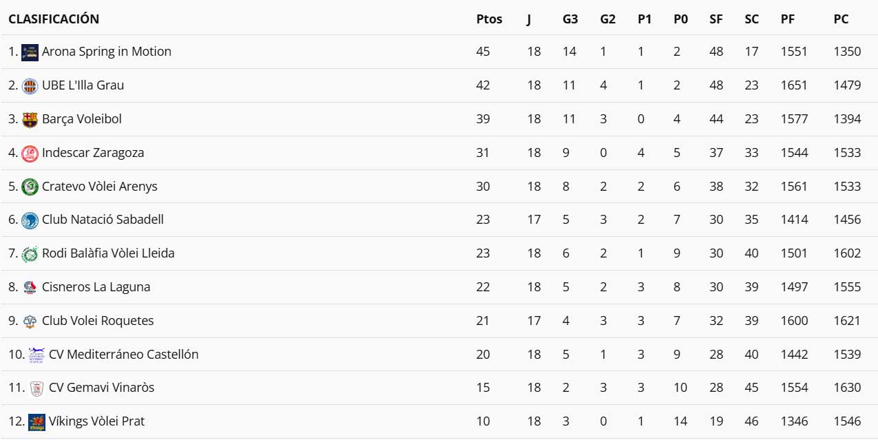Click the Ptos column header

point(489,19)
